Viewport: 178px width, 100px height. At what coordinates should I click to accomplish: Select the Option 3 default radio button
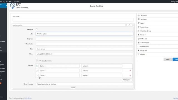37,75
